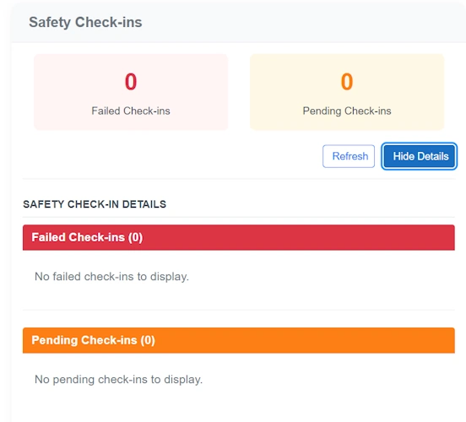Click the SAFETY CHECK-IN DETAILS heading
Viewport: 466px width, 422px height.
click(x=95, y=204)
